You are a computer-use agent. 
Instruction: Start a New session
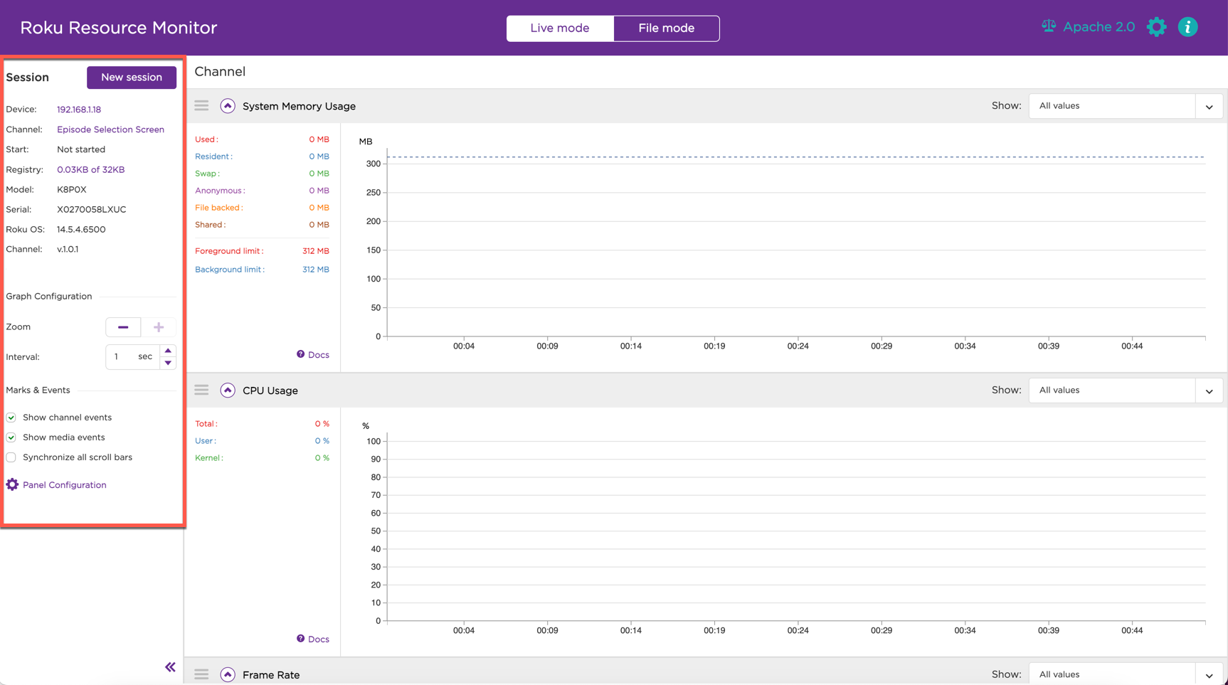132,78
